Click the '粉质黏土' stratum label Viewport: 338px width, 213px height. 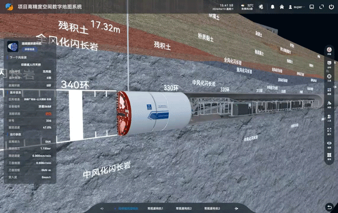pyautogui.click(x=206, y=37)
